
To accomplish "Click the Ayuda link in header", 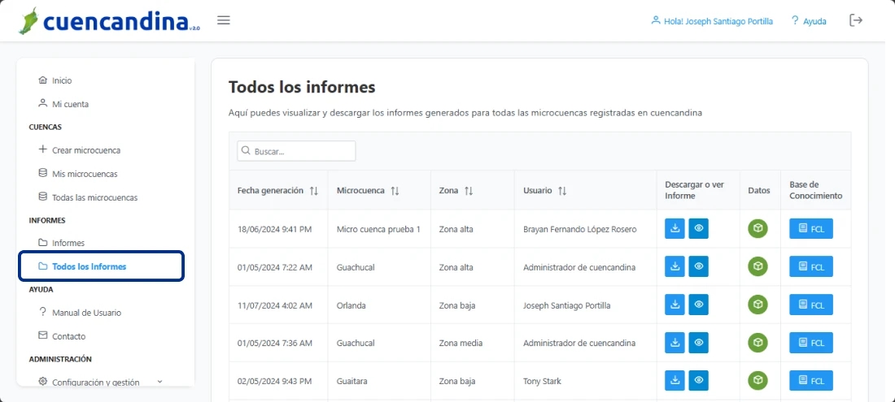I will tap(808, 21).
